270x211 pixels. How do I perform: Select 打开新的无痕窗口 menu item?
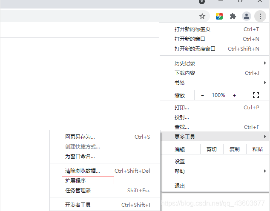[x=214, y=49]
